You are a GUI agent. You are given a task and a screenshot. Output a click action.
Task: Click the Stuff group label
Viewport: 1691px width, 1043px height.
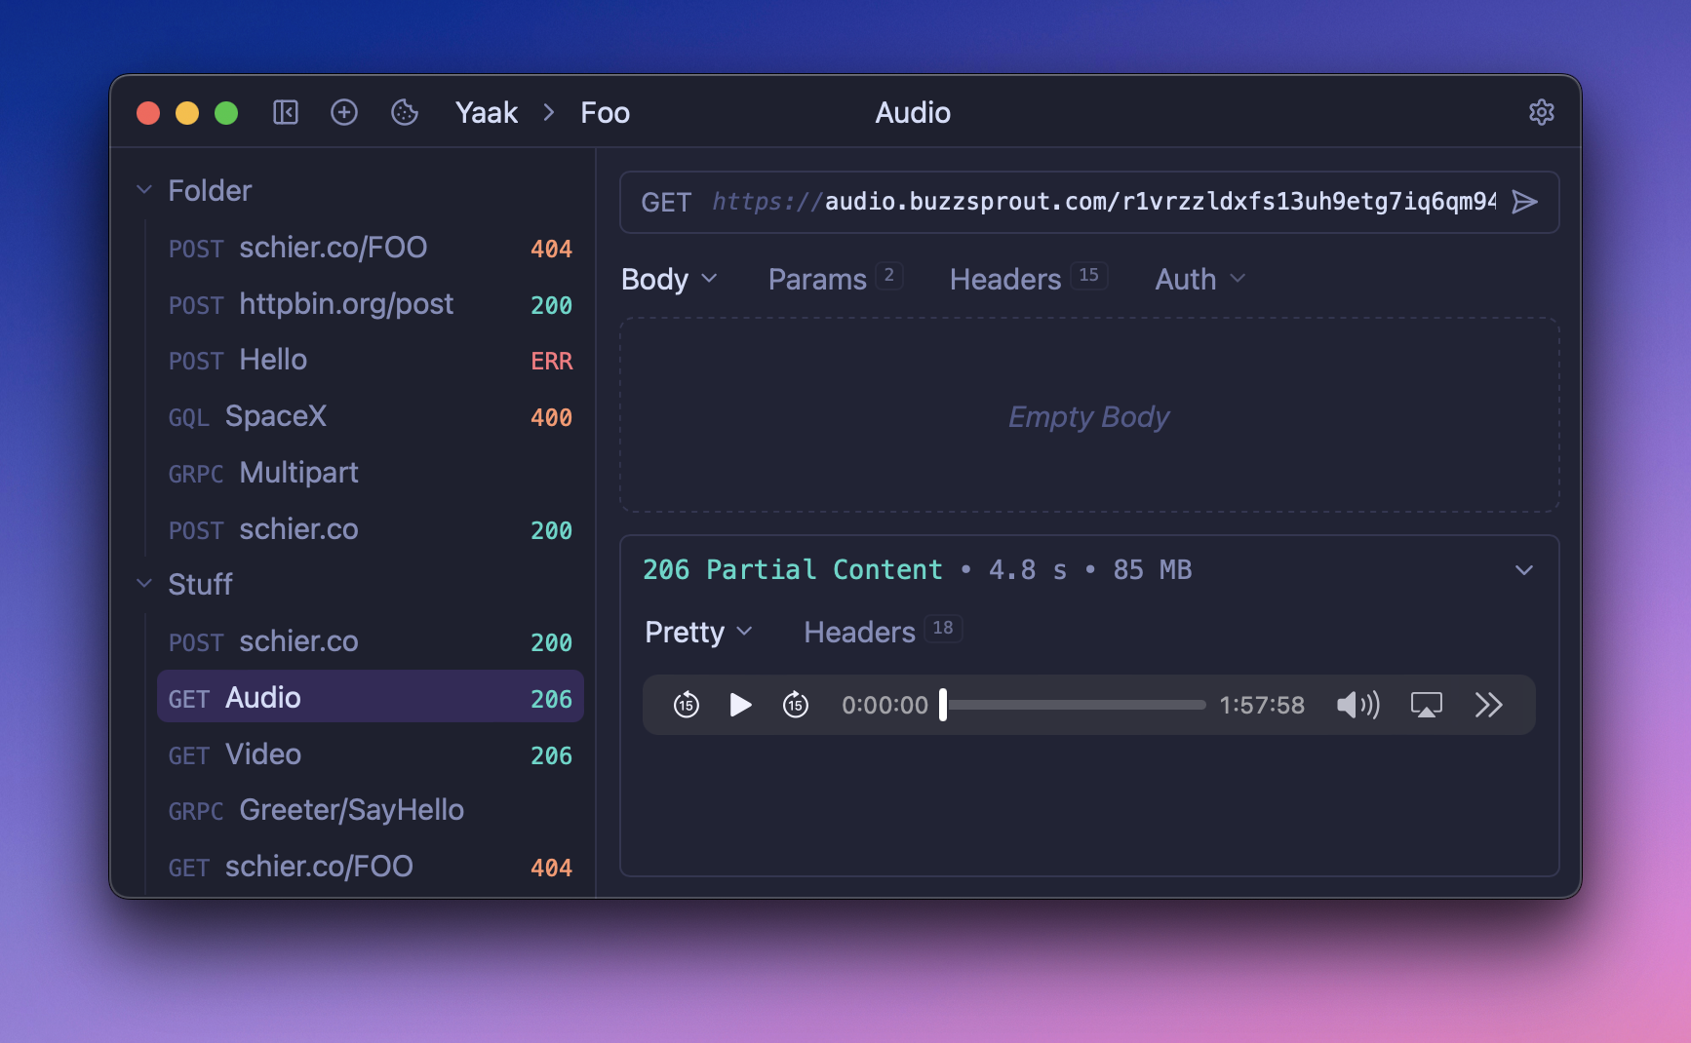[x=200, y=584]
